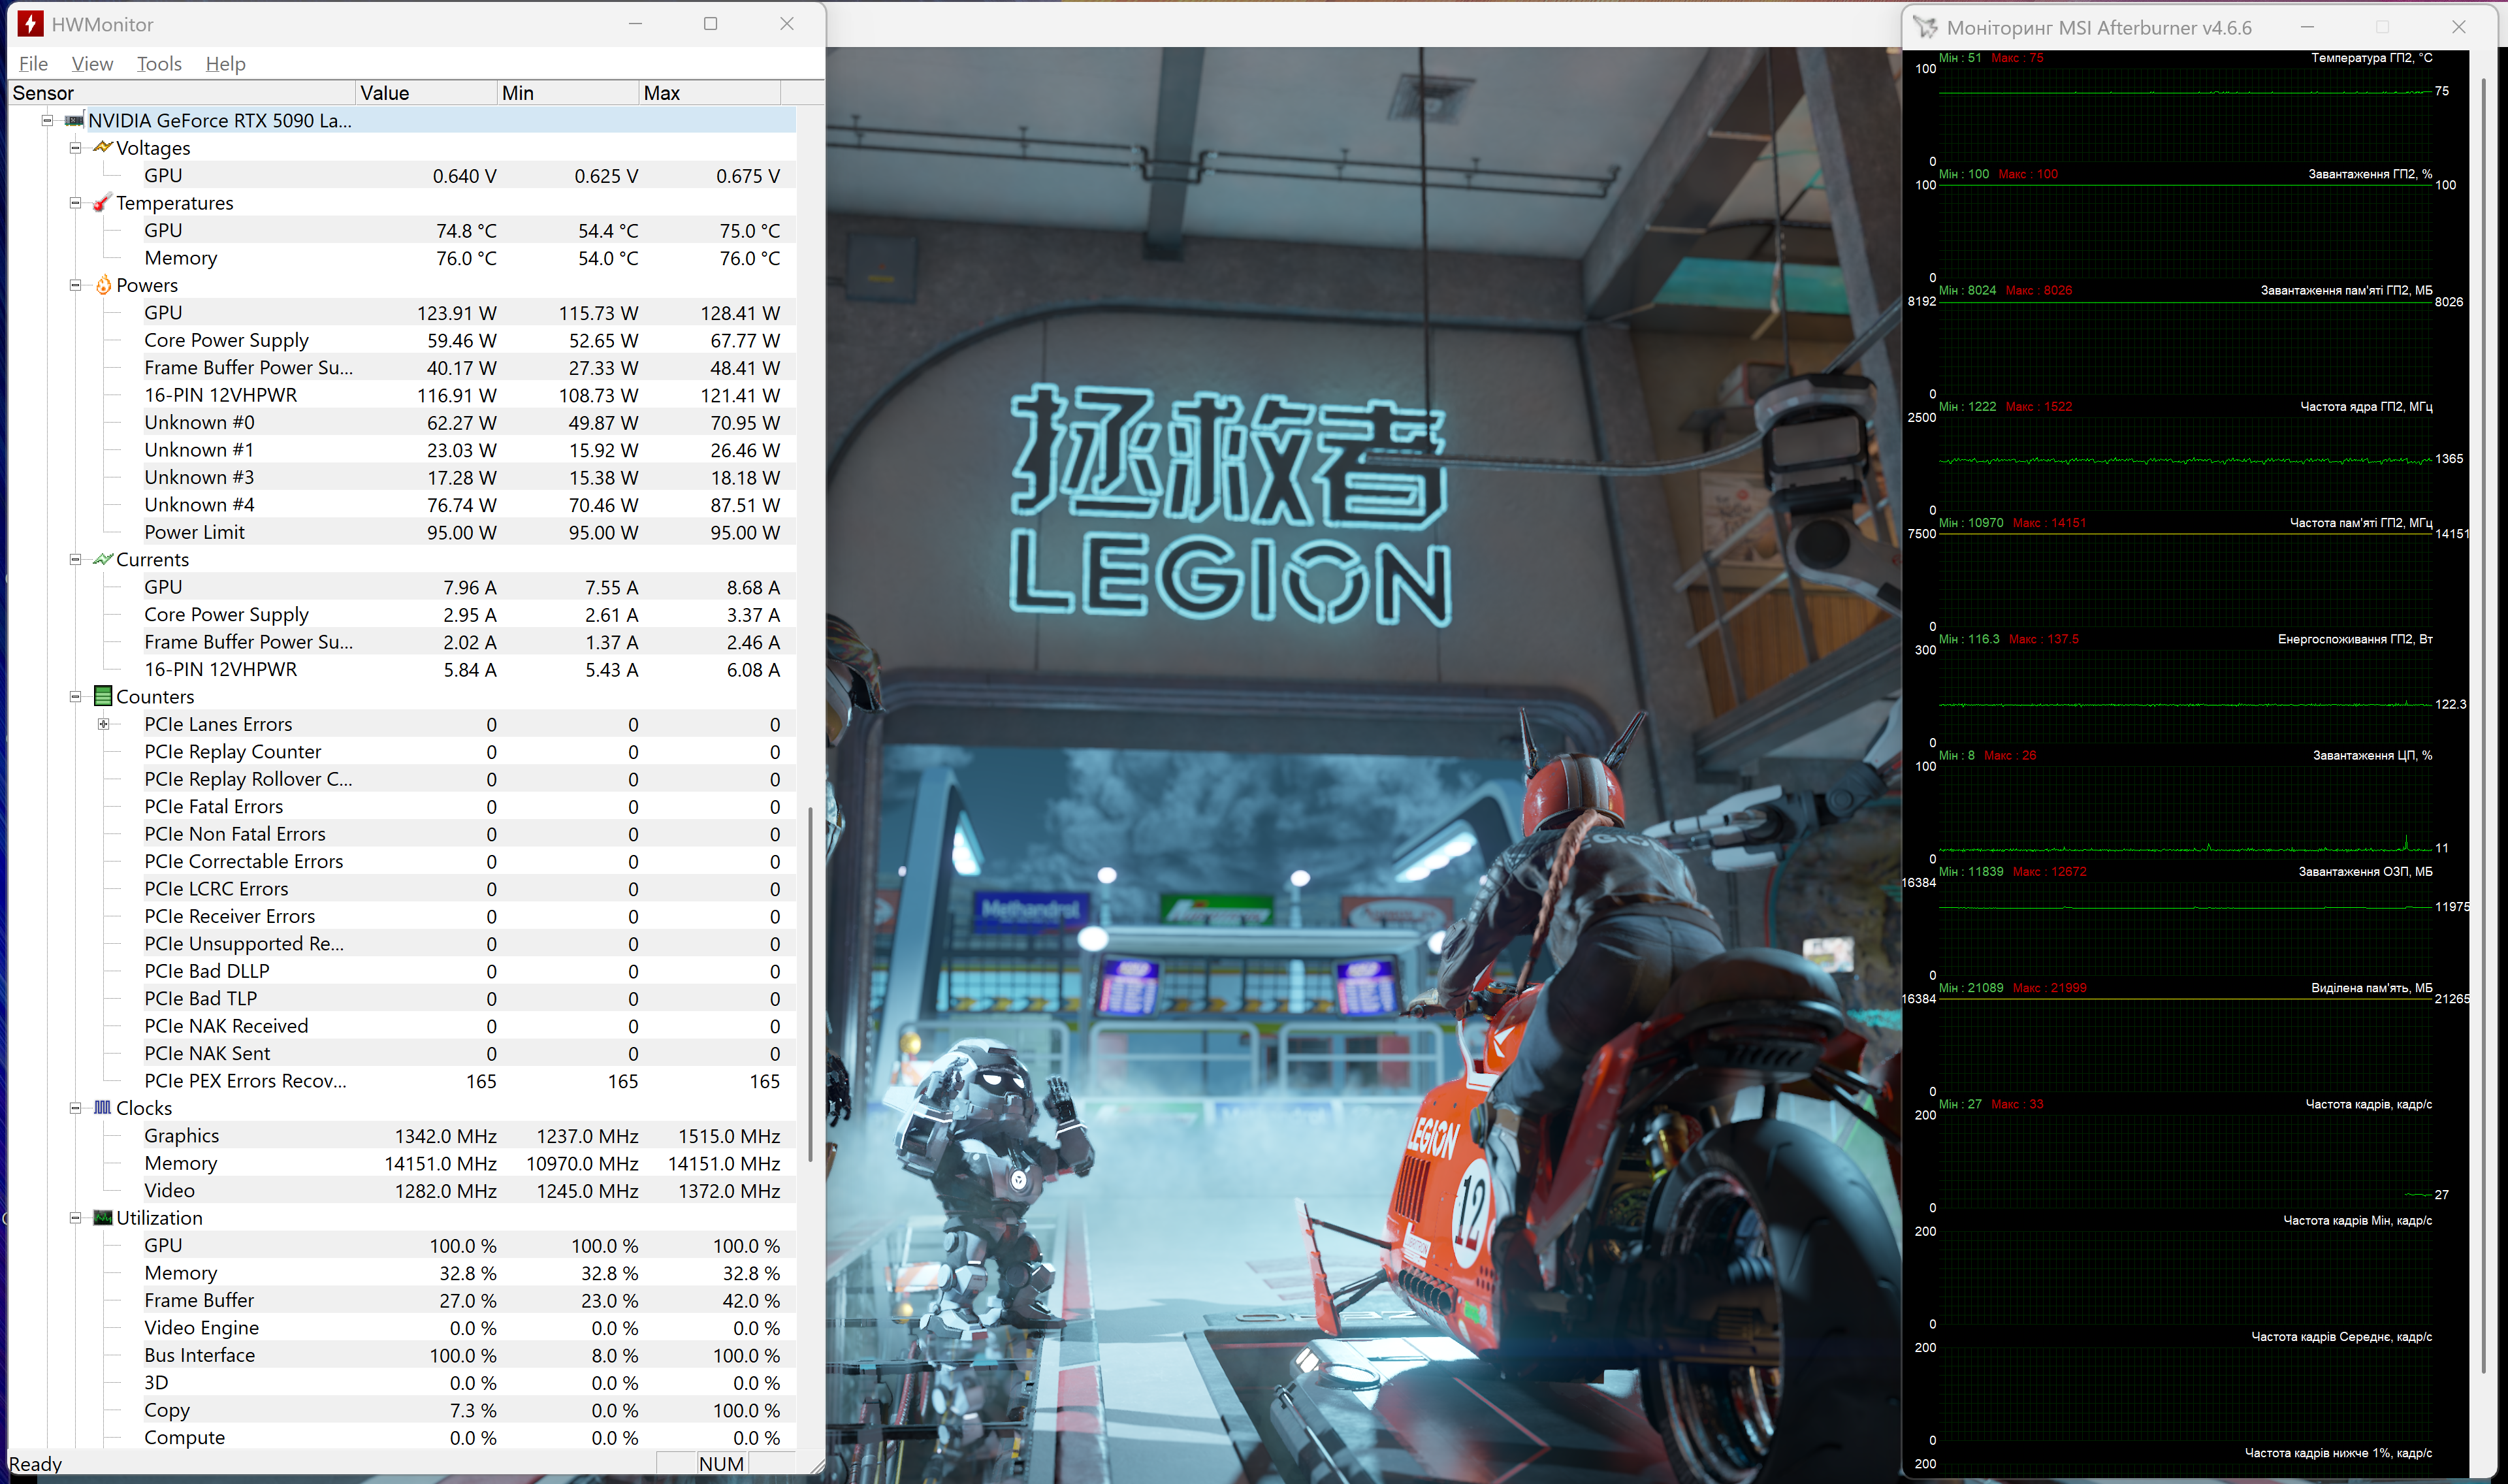Click the Powers flame icon

[103, 285]
